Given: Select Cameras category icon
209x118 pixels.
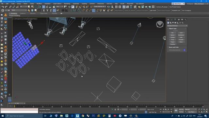Looking at the screenshot, I should (175, 23).
